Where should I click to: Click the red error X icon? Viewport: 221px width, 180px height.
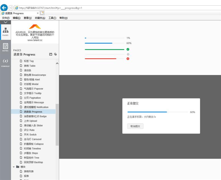pyautogui.click(x=128, y=59)
